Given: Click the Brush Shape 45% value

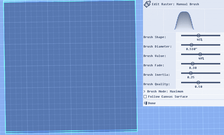Looking at the screenshot, I should (200, 39).
